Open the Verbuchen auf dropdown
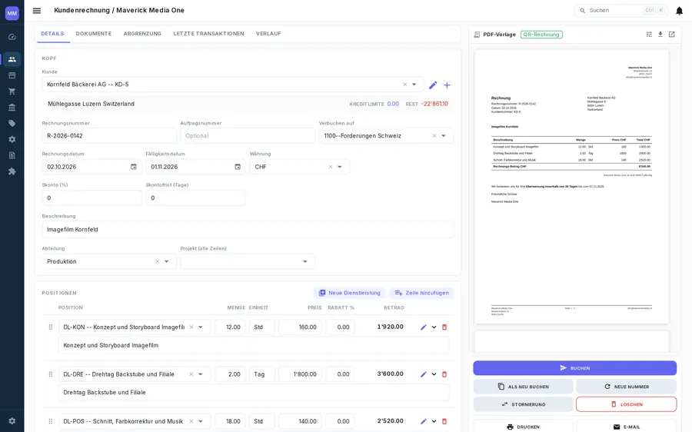692x432 pixels. [x=444, y=136]
